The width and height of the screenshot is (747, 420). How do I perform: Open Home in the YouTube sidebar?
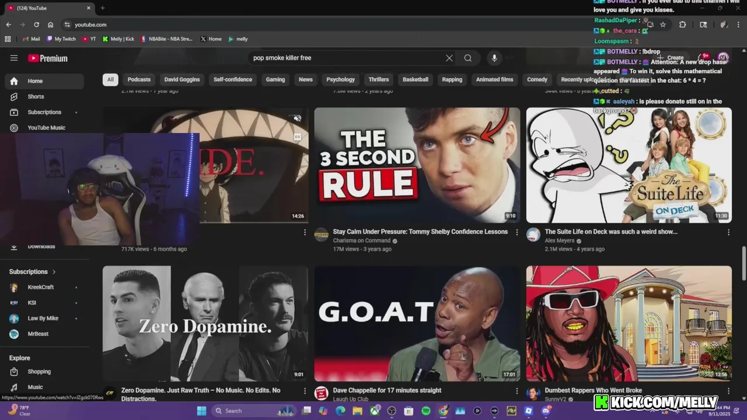click(44, 81)
